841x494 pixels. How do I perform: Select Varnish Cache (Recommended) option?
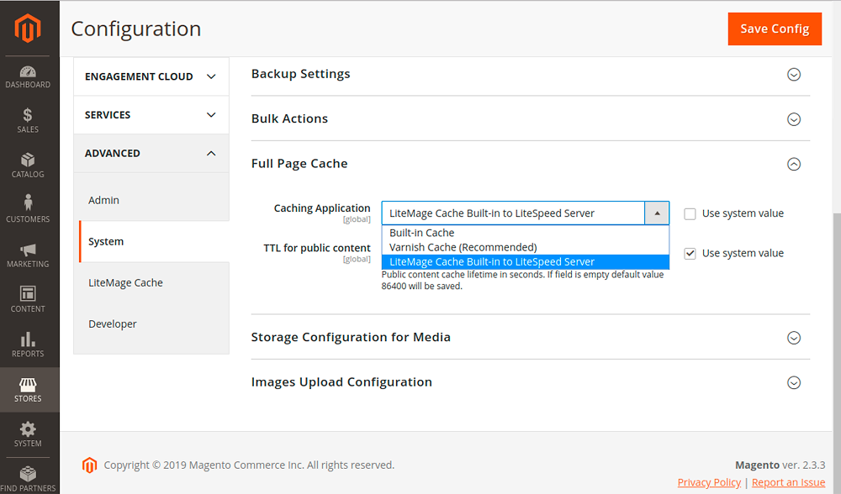(x=525, y=248)
